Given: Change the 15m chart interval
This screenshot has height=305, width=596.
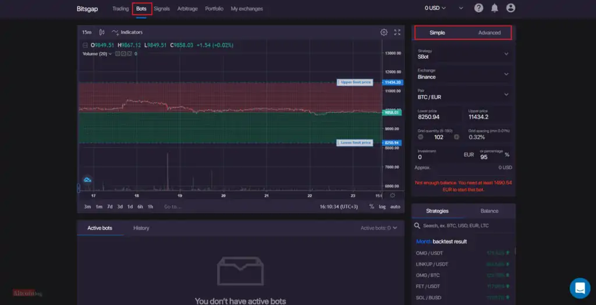Looking at the screenshot, I should [x=87, y=33].
